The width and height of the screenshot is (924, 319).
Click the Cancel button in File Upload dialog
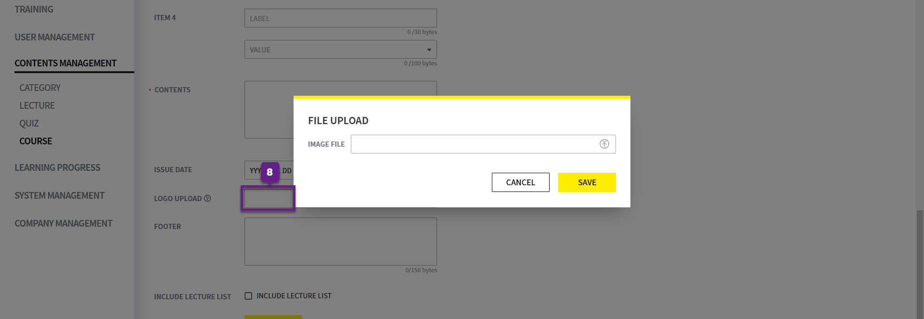pos(520,182)
